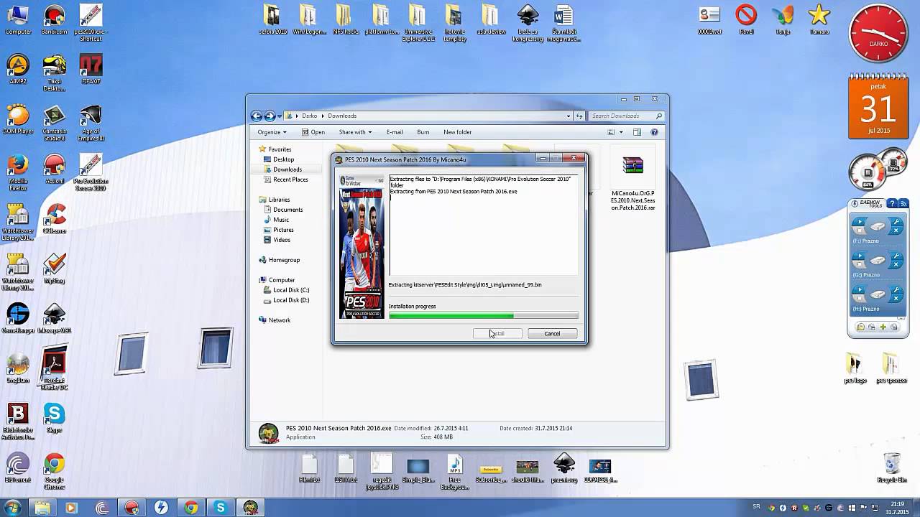Open Chrome from the taskbar

point(190,508)
